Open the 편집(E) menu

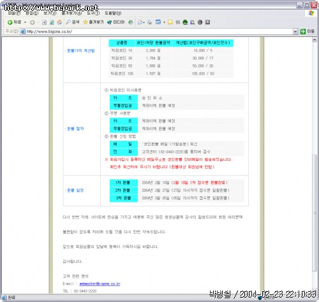(x=32, y=13)
